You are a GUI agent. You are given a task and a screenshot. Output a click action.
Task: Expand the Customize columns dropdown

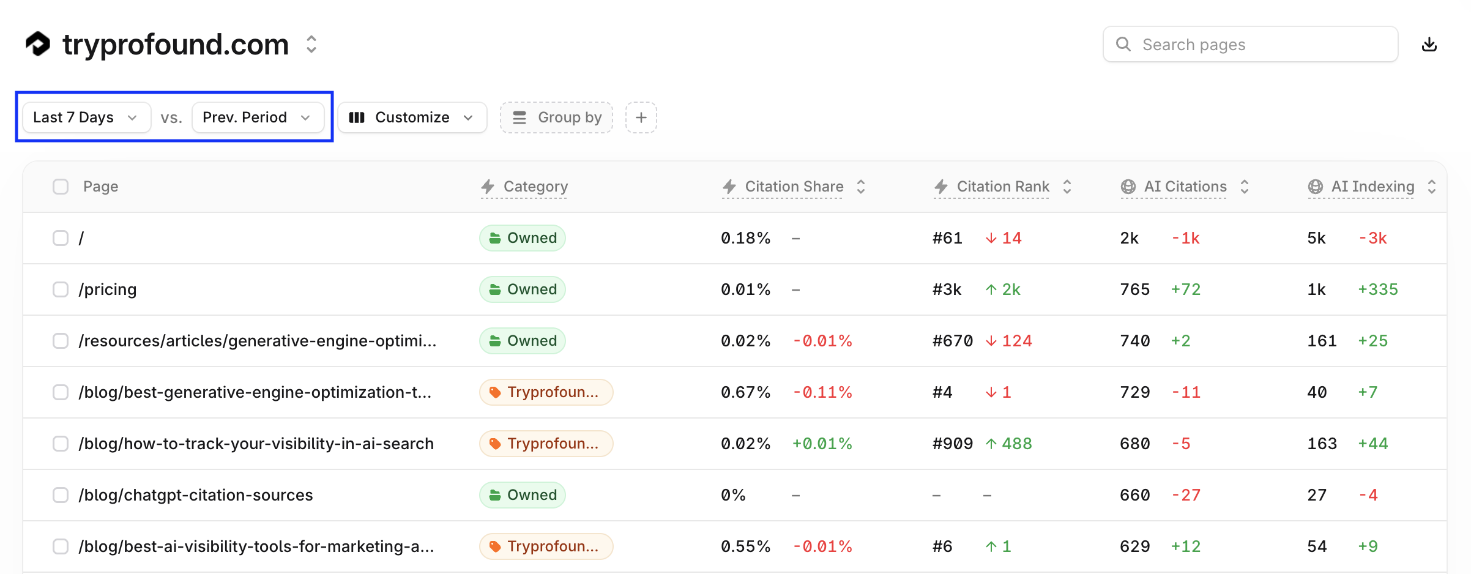tap(412, 117)
